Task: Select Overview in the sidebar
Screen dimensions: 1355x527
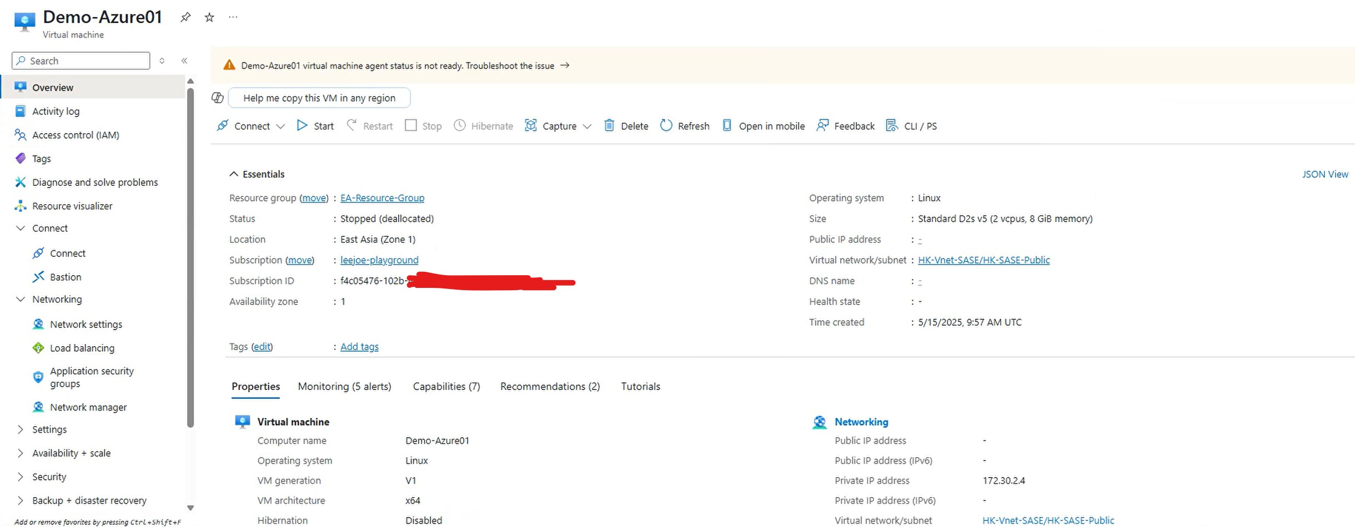Action: pos(92,87)
